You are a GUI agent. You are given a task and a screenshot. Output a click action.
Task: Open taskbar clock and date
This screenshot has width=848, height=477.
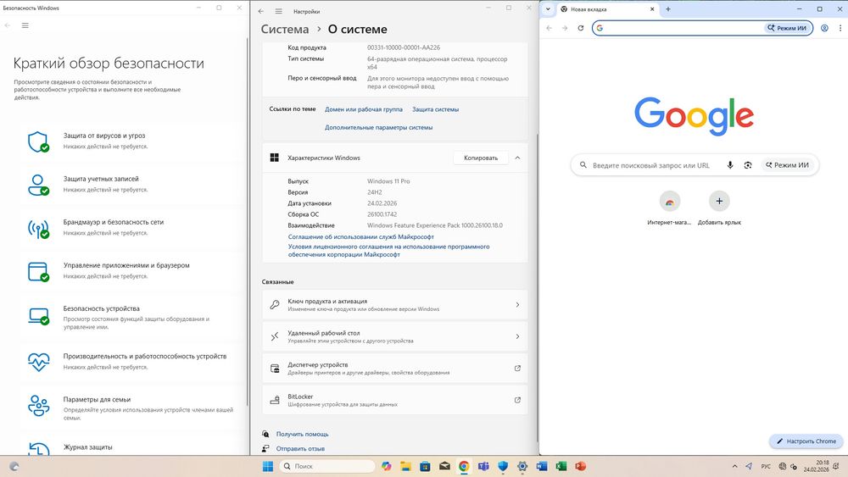(816, 466)
